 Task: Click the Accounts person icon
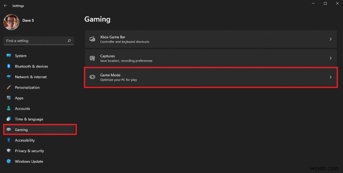pyautogui.click(x=9, y=108)
